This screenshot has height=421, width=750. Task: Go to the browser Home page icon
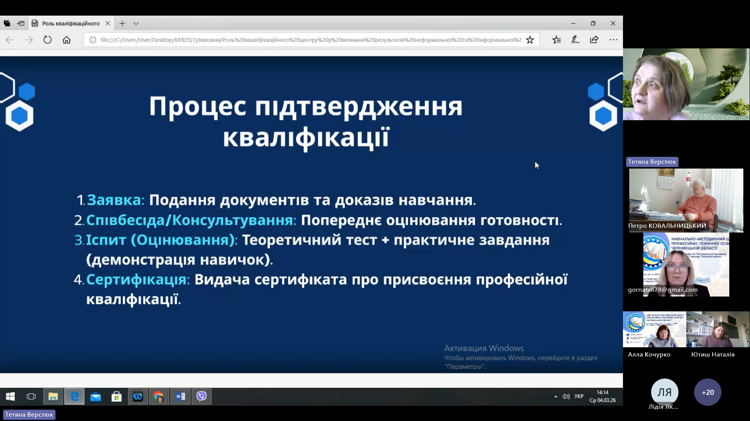coord(66,40)
